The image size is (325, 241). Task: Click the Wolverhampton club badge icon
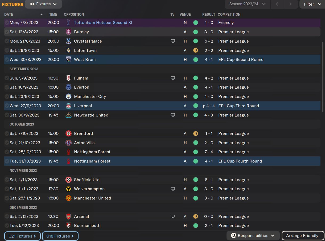coord(68,189)
